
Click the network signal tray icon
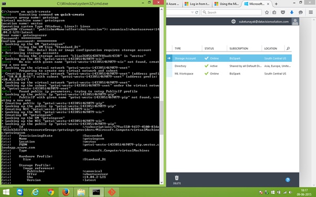[x=285, y=192]
